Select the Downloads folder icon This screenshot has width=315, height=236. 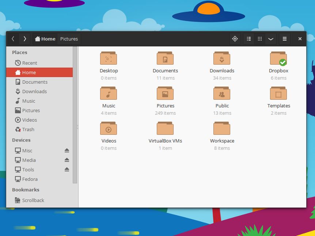coord(222,58)
